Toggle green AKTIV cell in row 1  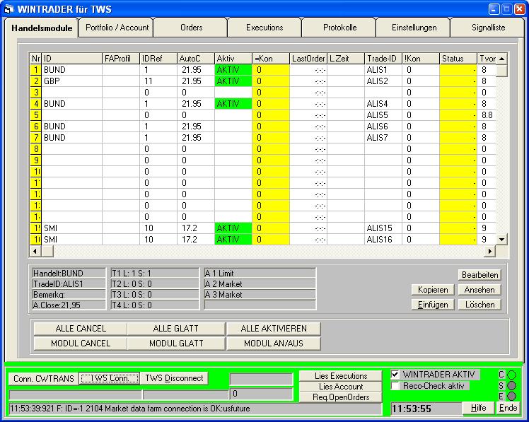233,70
